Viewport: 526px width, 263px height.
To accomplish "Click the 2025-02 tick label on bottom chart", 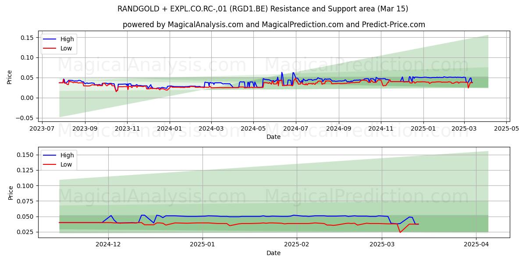I will coord(297,245).
